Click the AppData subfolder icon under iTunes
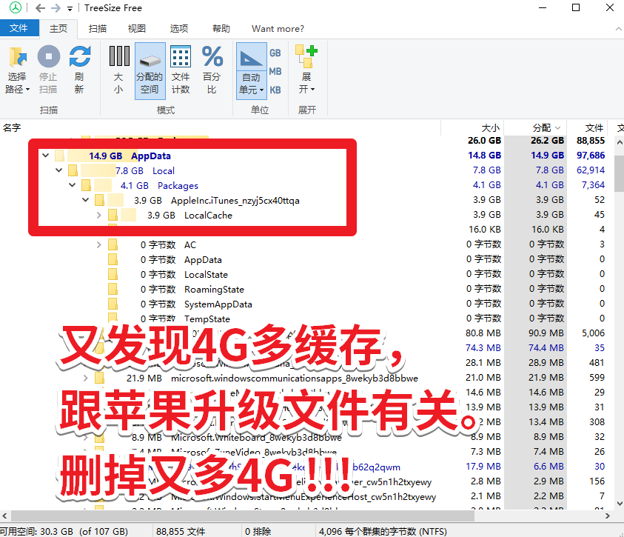Screen dimensions: 624x537 (x=113, y=259)
